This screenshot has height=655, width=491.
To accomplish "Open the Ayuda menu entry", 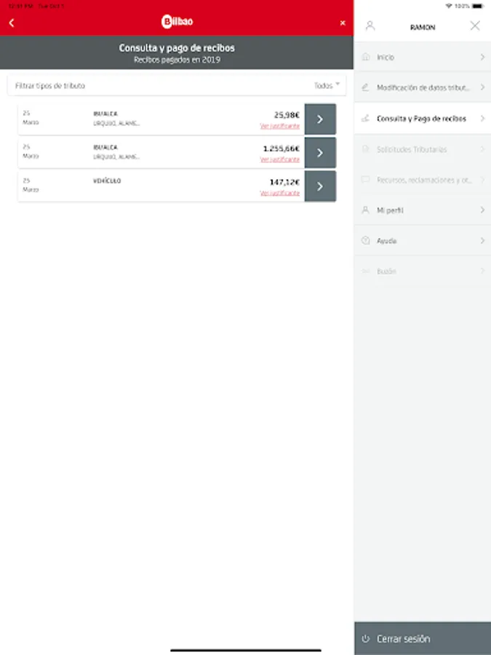I will [x=422, y=241].
